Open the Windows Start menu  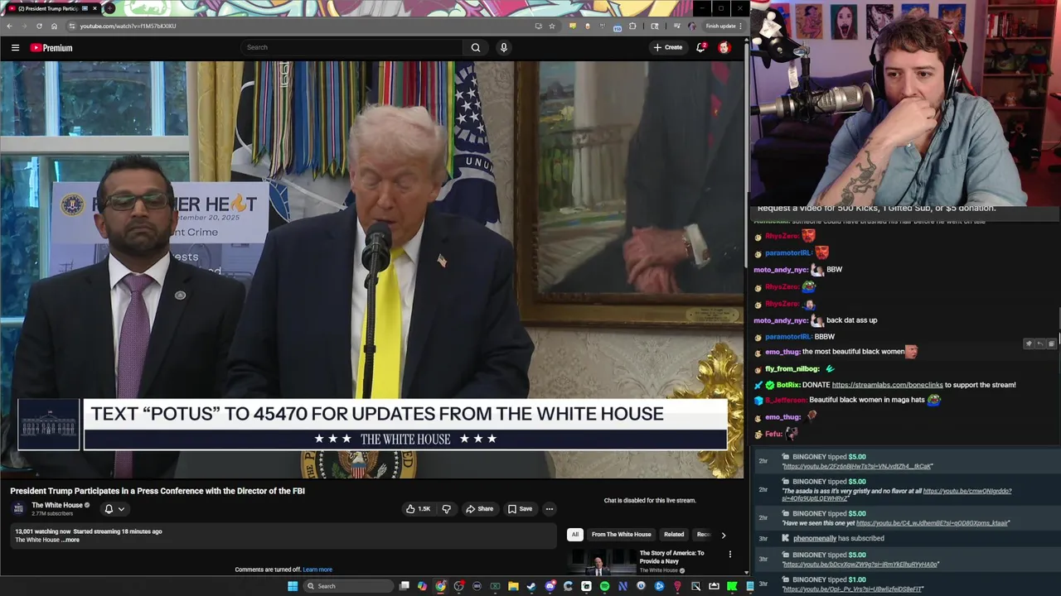(292, 586)
